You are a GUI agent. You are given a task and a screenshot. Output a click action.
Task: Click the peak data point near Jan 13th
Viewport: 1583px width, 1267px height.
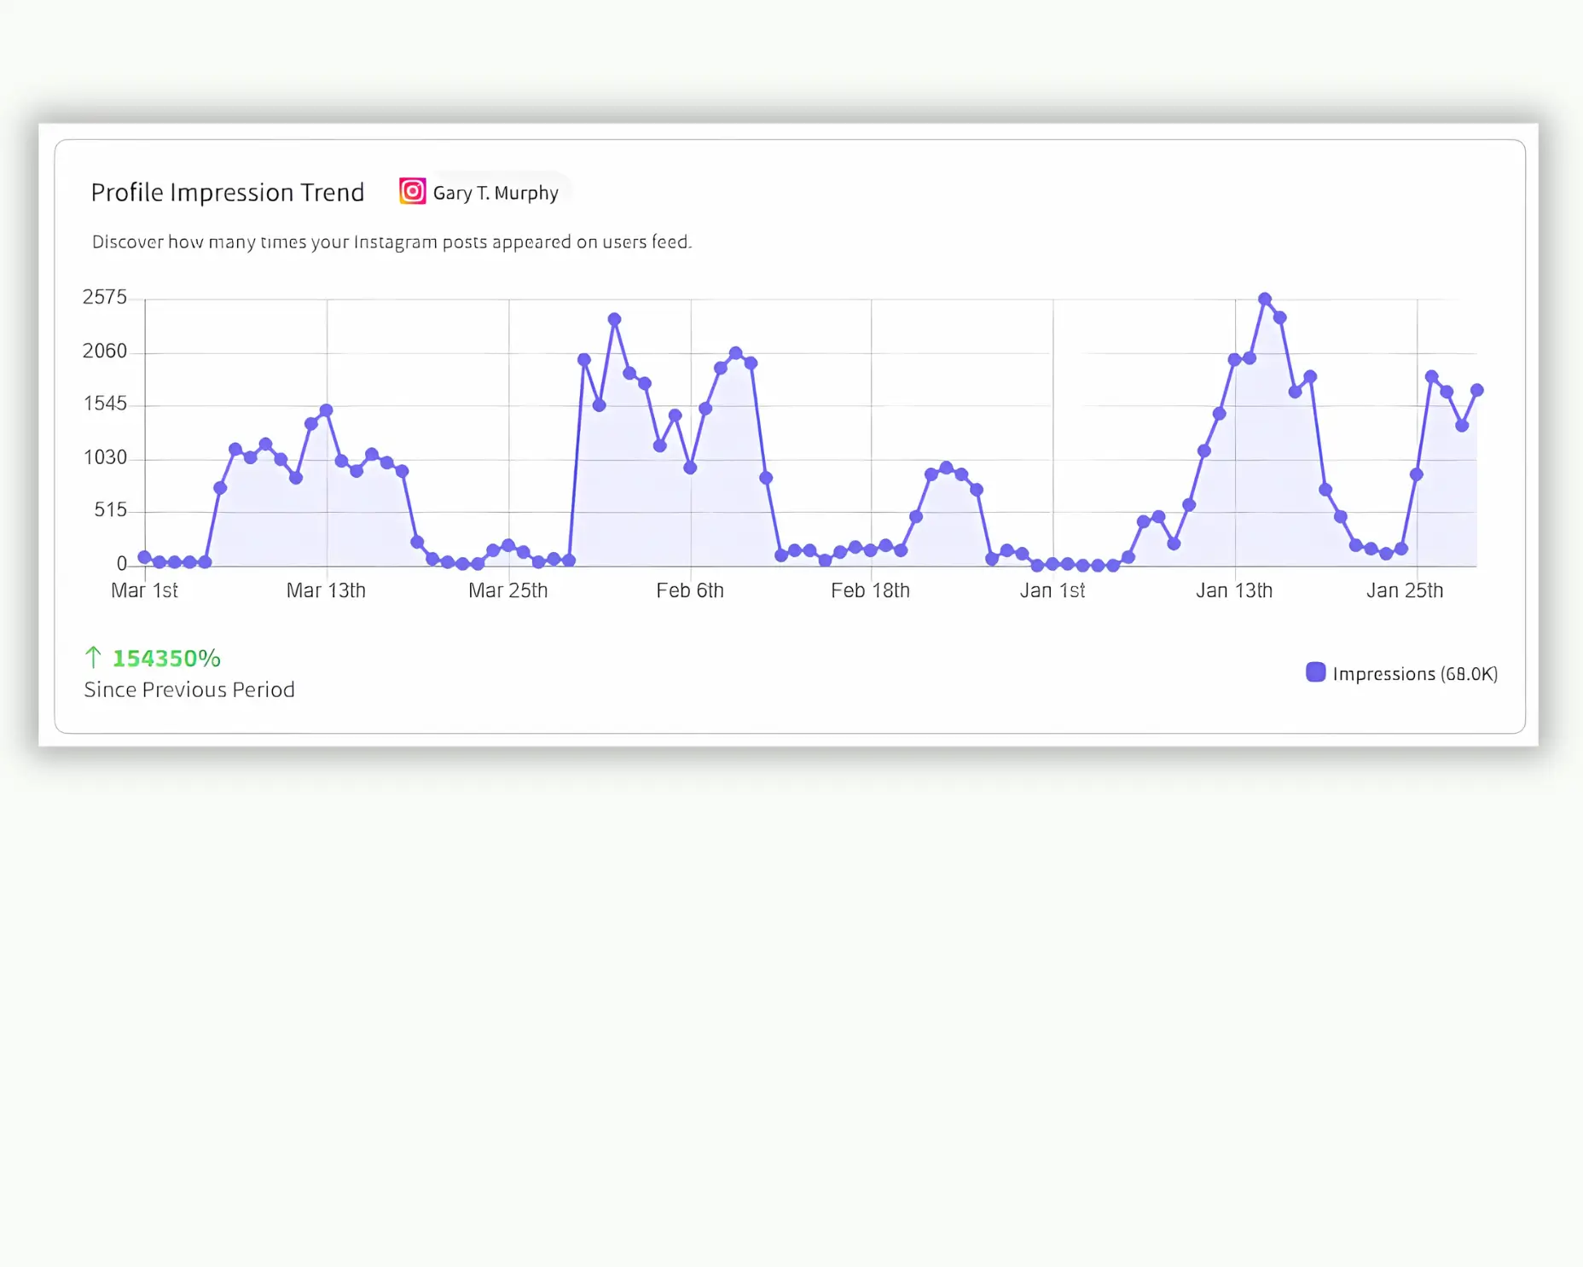pyautogui.click(x=1266, y=298)
